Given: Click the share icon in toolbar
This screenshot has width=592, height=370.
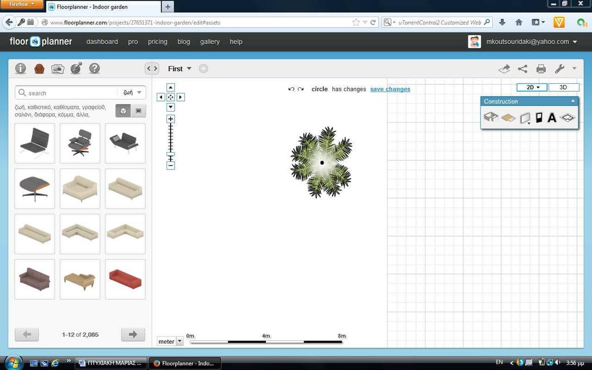Looking at the screenshot, I should point(523,69).
